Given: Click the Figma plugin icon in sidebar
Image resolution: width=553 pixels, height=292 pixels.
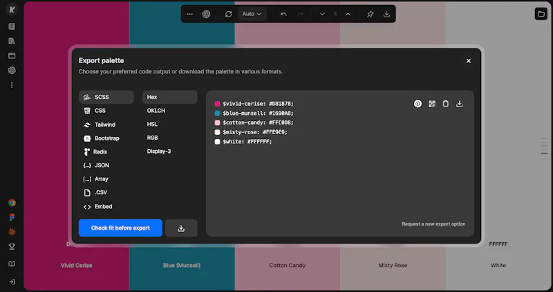Looking at the screenshot, I should [x=12, y=217].
